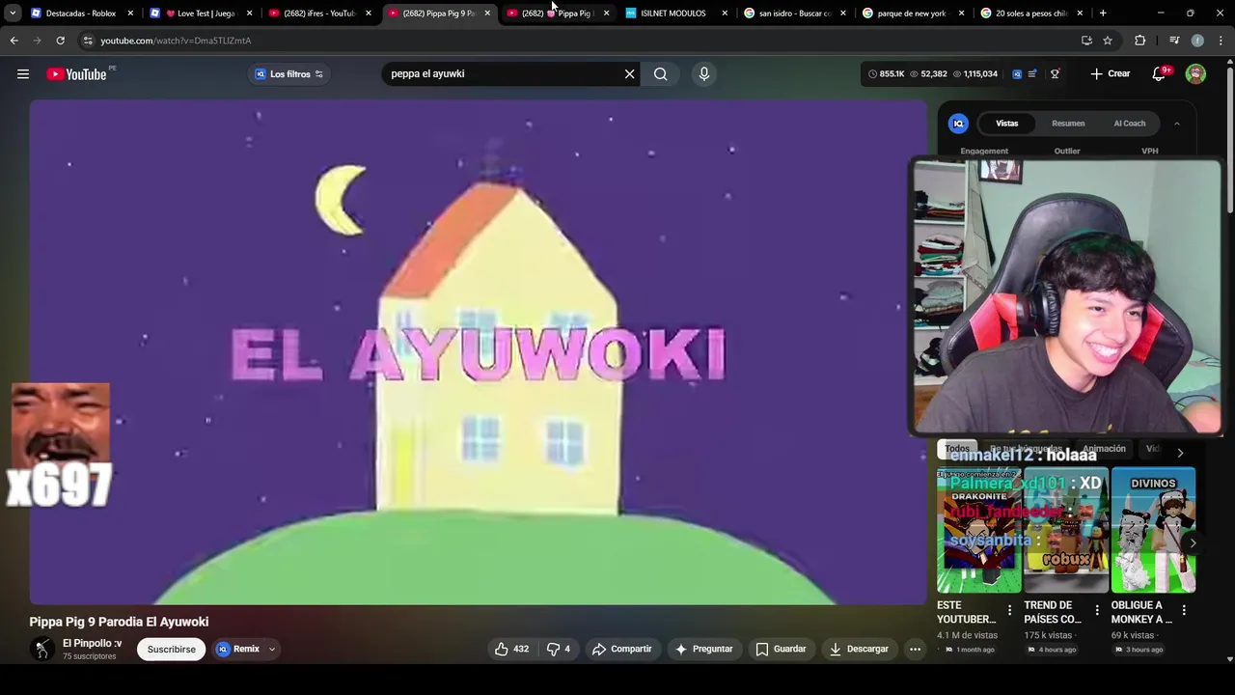Bookmark this page with star
Image resolution: width=1235 pixels, height=695 pixels.
coord(1108,41)
